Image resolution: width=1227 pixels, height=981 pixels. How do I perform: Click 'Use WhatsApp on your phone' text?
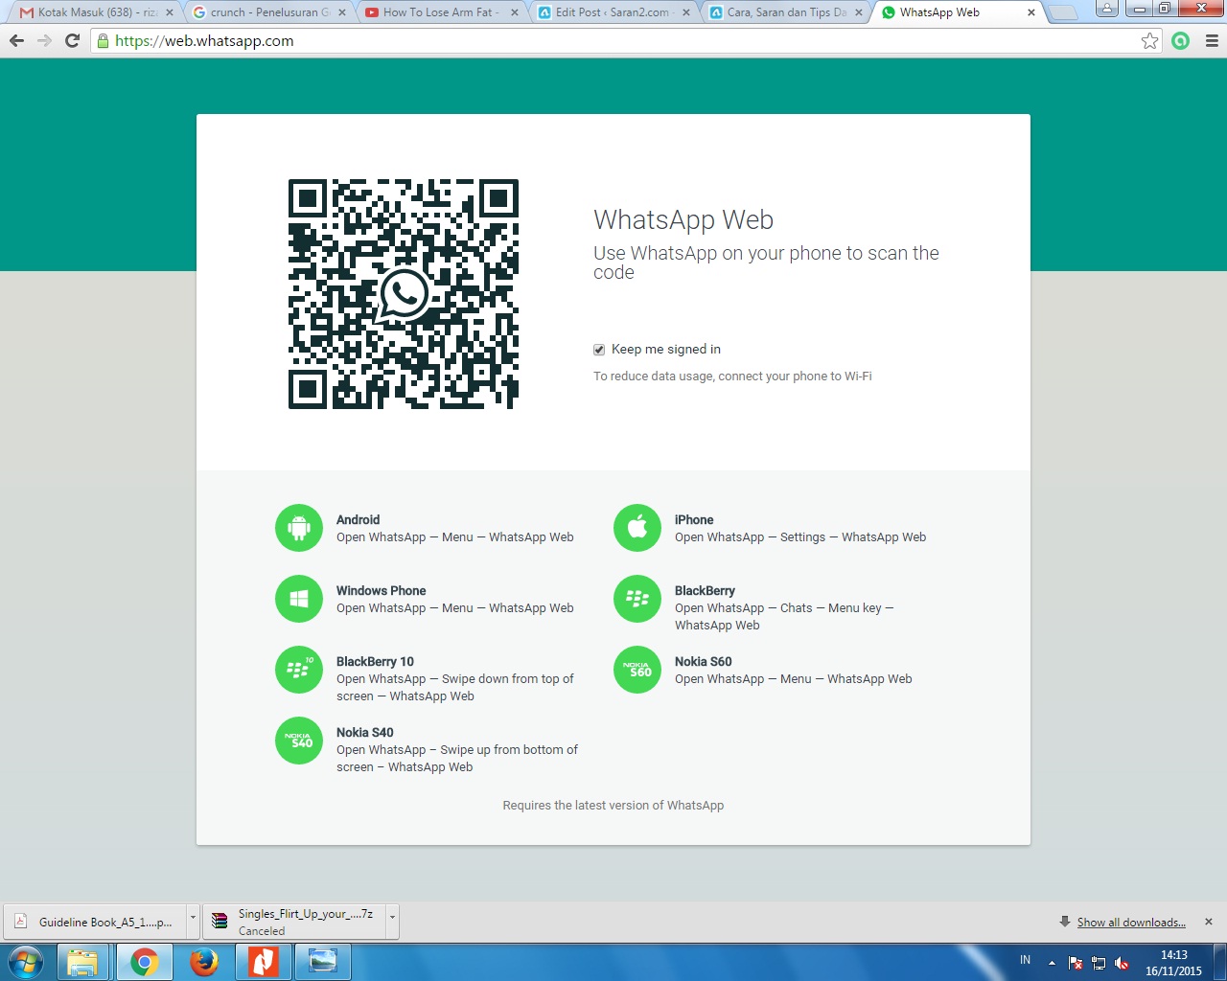click(766, 262)
